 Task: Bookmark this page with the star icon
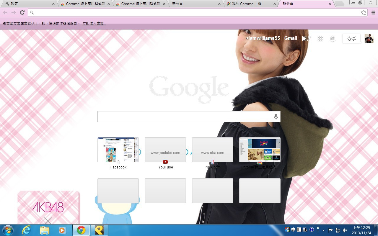pos(364,12)
